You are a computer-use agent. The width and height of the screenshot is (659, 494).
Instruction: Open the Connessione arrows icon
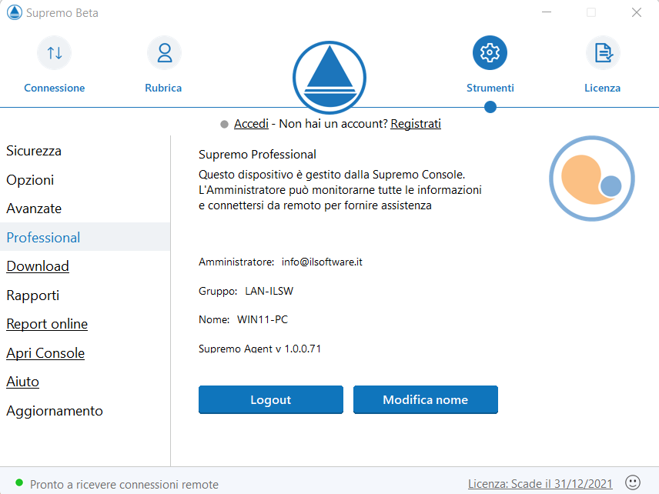(x=54, y=53)
